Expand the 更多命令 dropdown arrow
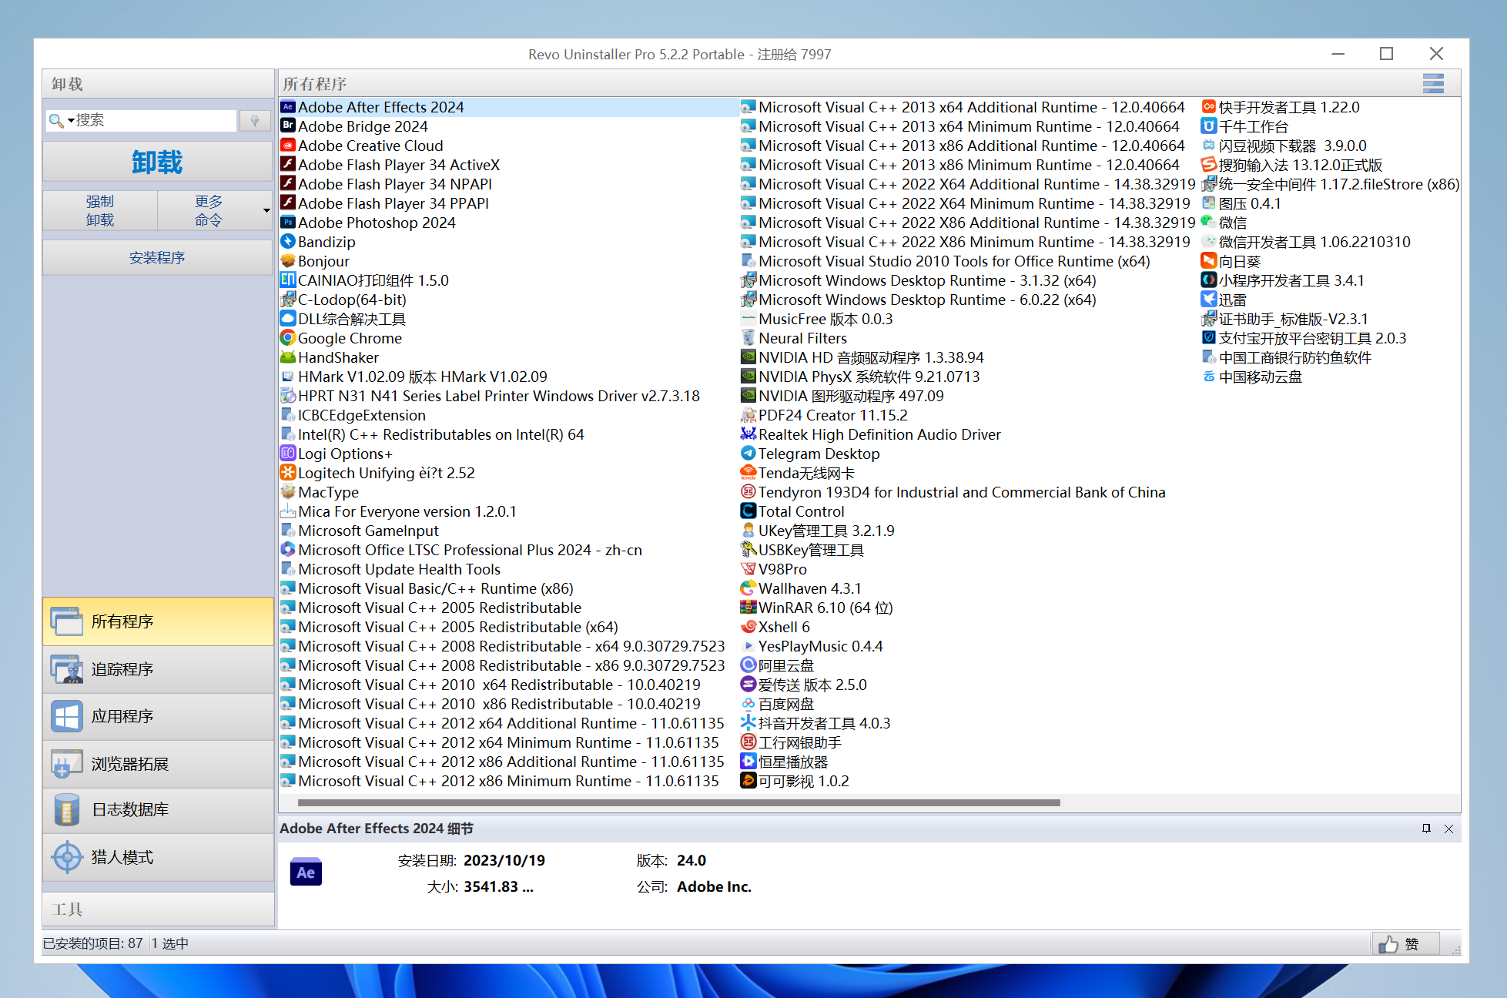The width and height of the screenshot is (1507, 998). point(266,211)
